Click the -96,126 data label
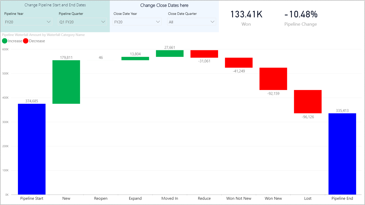The image size is (365, 205). pyautogui.click(x=308, y=117)
